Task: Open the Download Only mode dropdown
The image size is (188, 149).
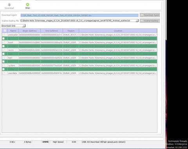Action: tap(13, 26)
